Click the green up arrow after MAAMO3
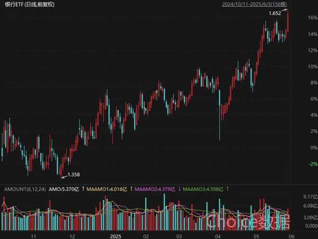This screenshot has width=318, height=239. tap(227, 189)
